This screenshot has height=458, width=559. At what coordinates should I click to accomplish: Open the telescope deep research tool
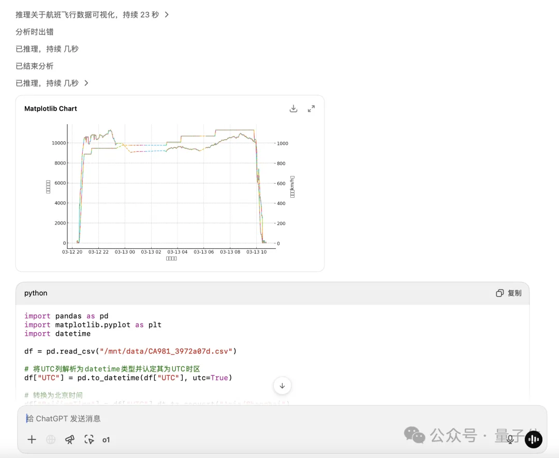[70, 439]
